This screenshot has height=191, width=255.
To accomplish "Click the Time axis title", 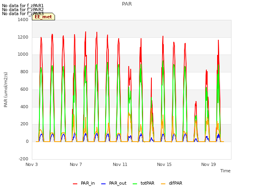I will click(x=226, y=171).
